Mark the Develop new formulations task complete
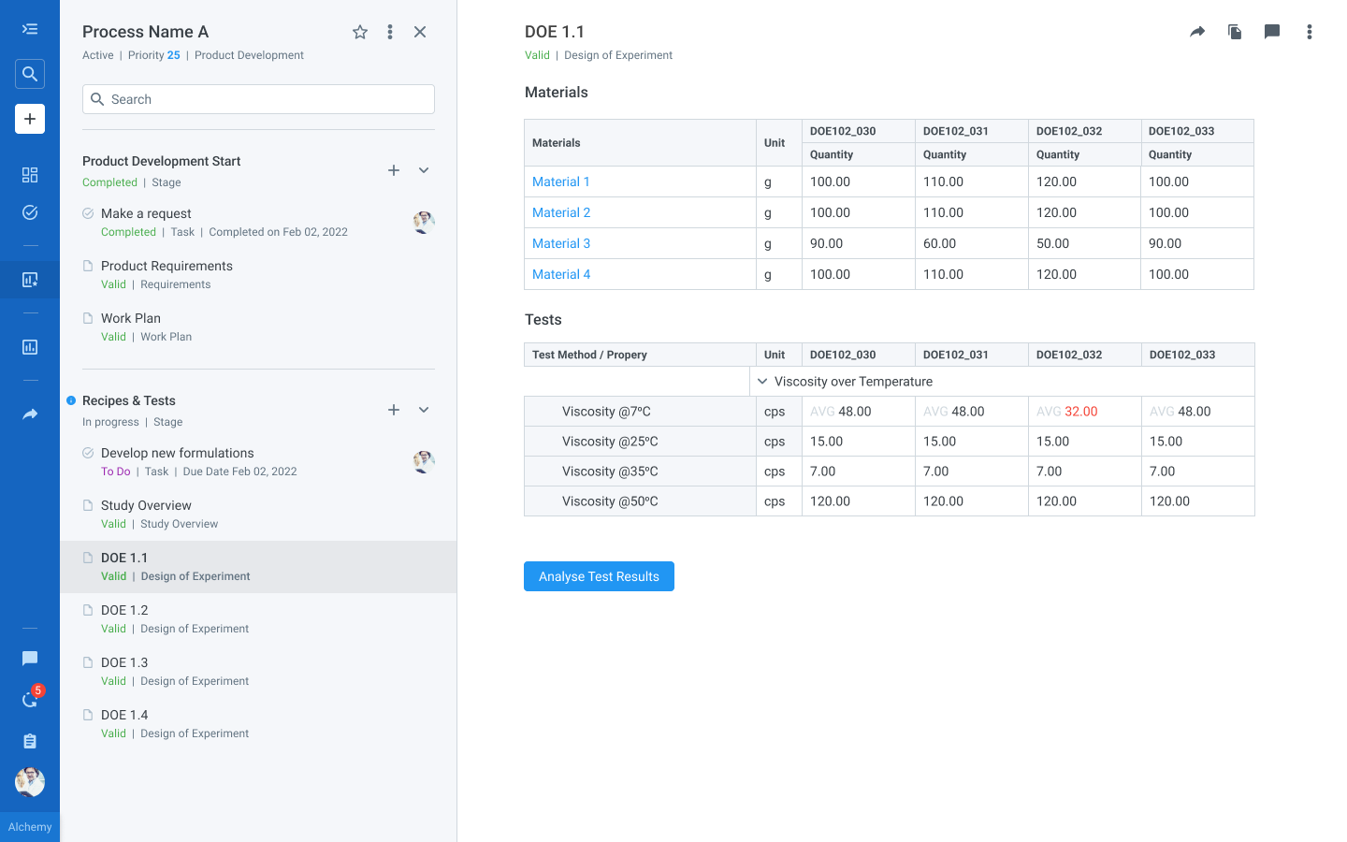1347x842 pixels. click(x=87, y=452)
